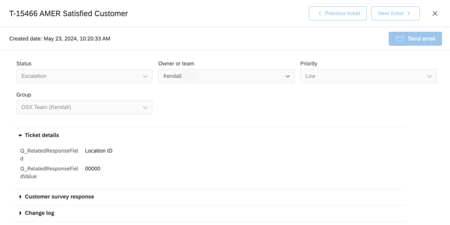Screen dimensions: 450x225
Task: Click the Owner or team chevron arrow
Action: tap(287, 76)
